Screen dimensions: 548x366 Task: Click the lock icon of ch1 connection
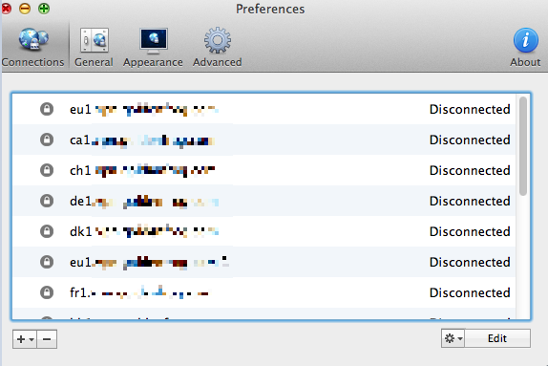47,170
